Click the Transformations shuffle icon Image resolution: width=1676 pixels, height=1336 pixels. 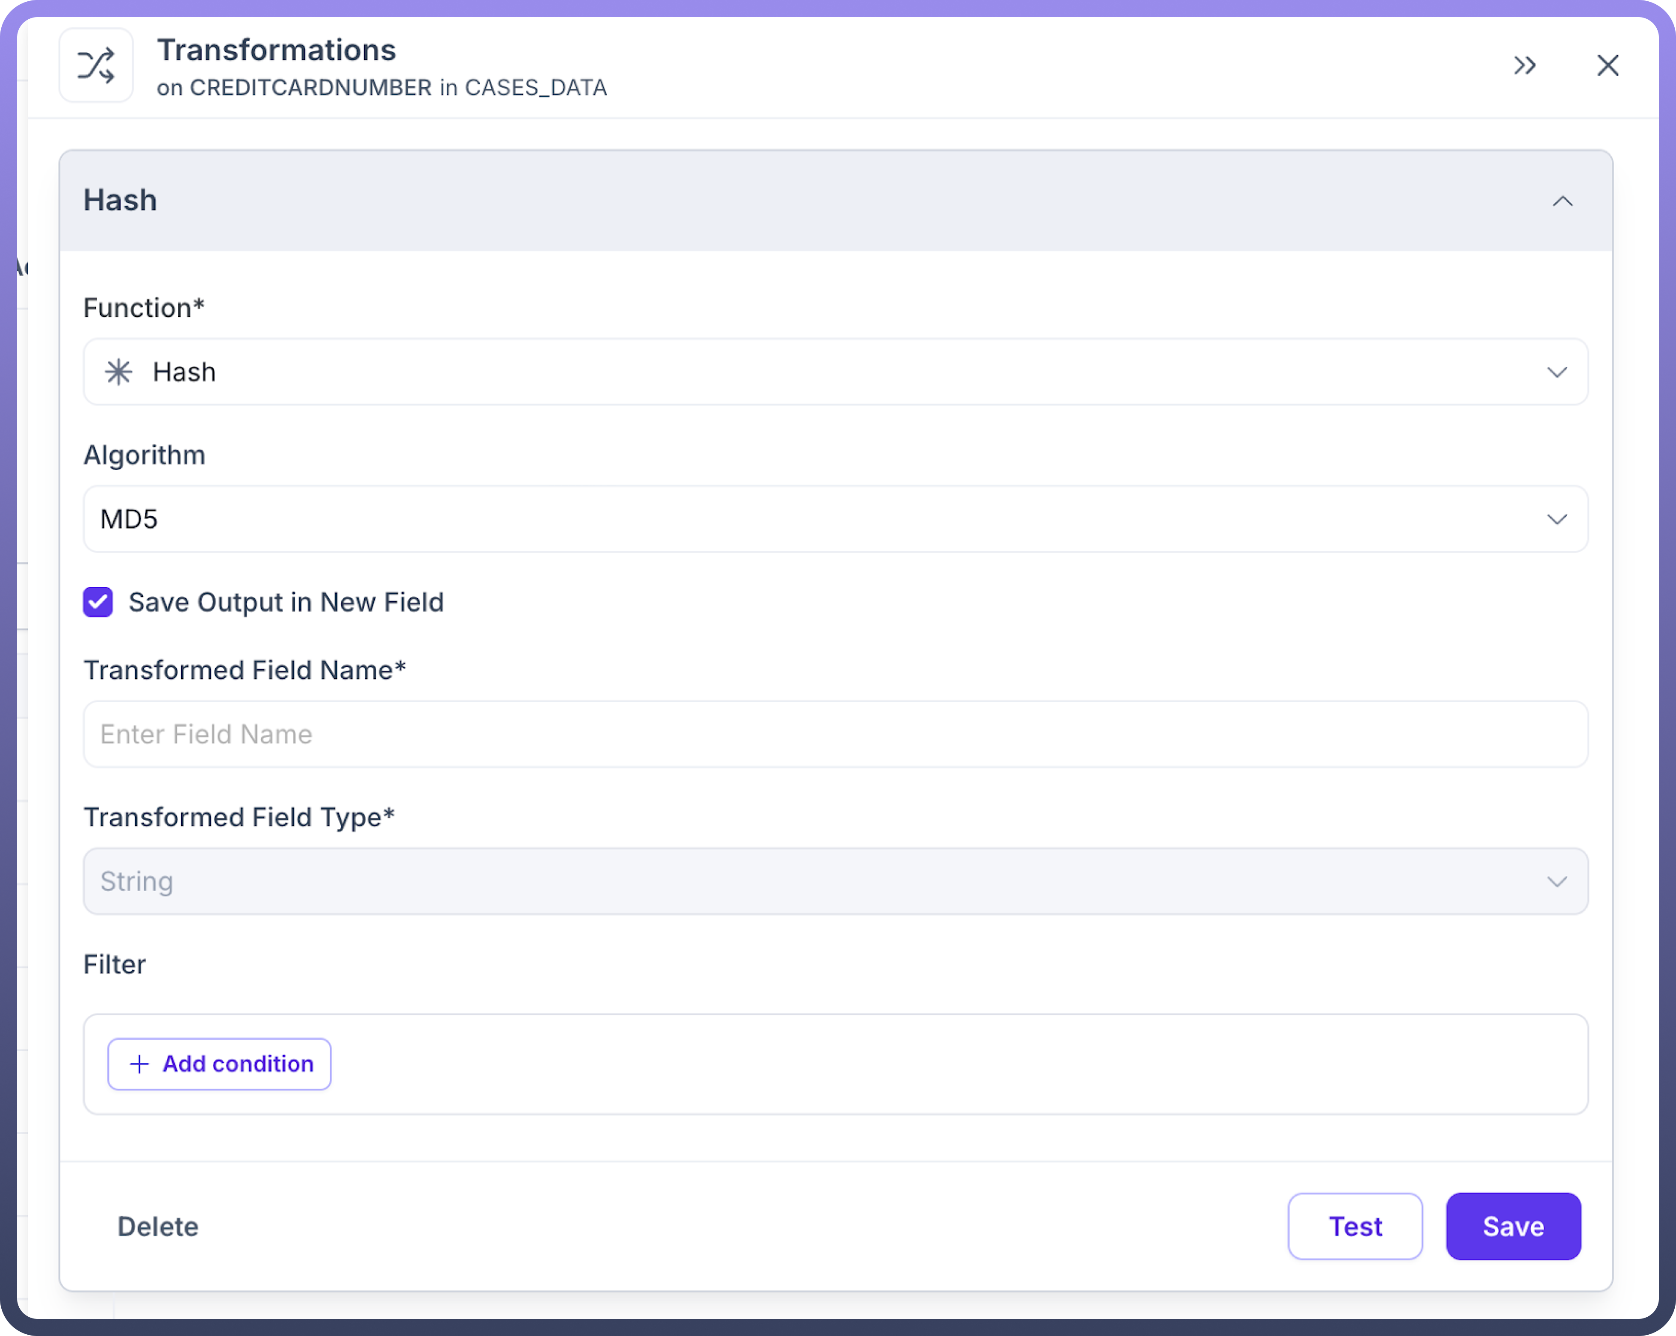[x=96, y=65]
